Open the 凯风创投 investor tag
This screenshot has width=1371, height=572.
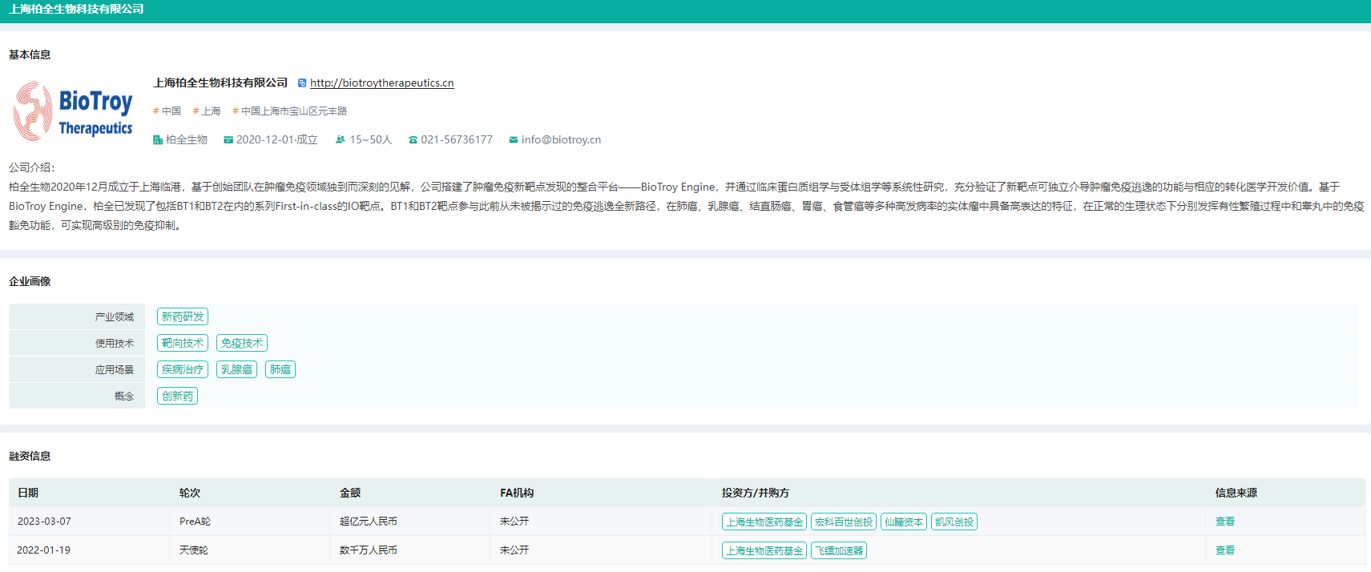click(x=954, y=522)
